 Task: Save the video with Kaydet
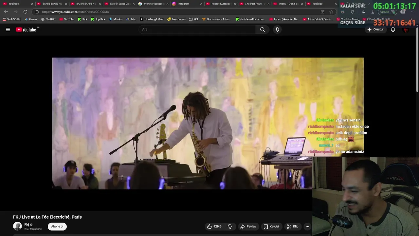click(x=271, y=226)
